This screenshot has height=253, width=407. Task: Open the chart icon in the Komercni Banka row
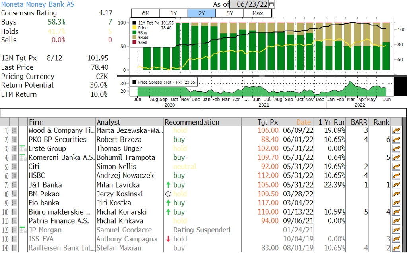coord(396,158)
